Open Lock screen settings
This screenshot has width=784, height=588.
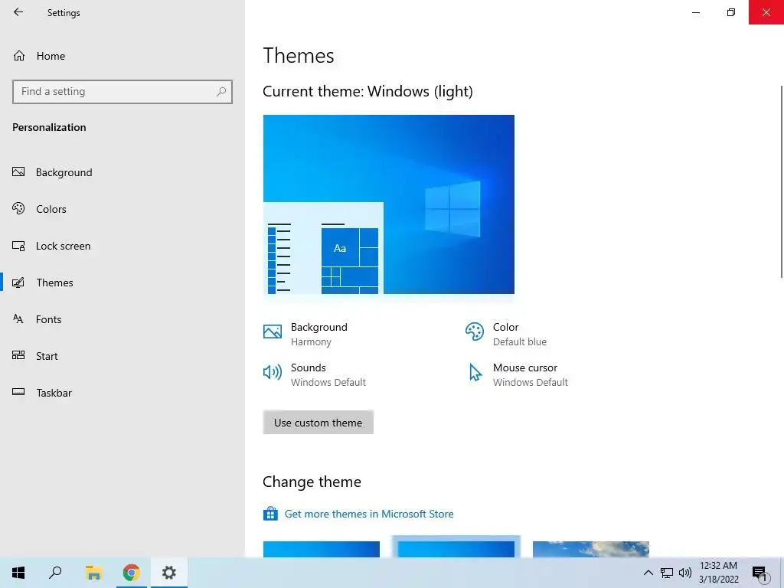click(122, 246)
